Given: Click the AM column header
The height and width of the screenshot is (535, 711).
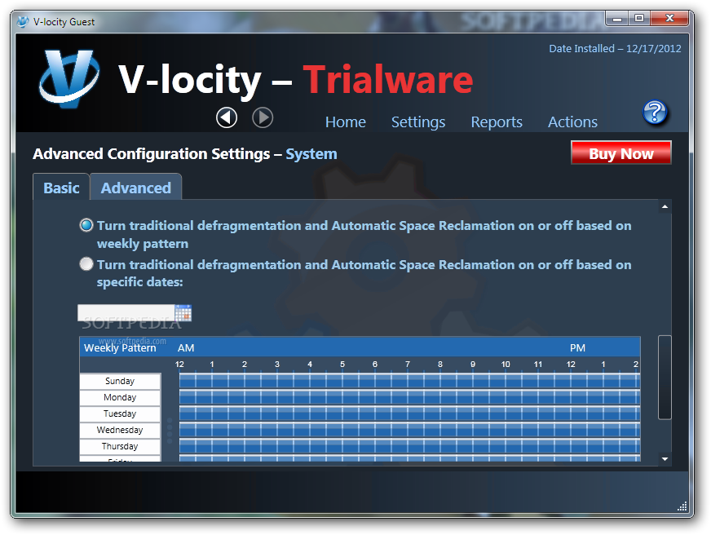Looking at the screenshot, I should click(186, 347).
